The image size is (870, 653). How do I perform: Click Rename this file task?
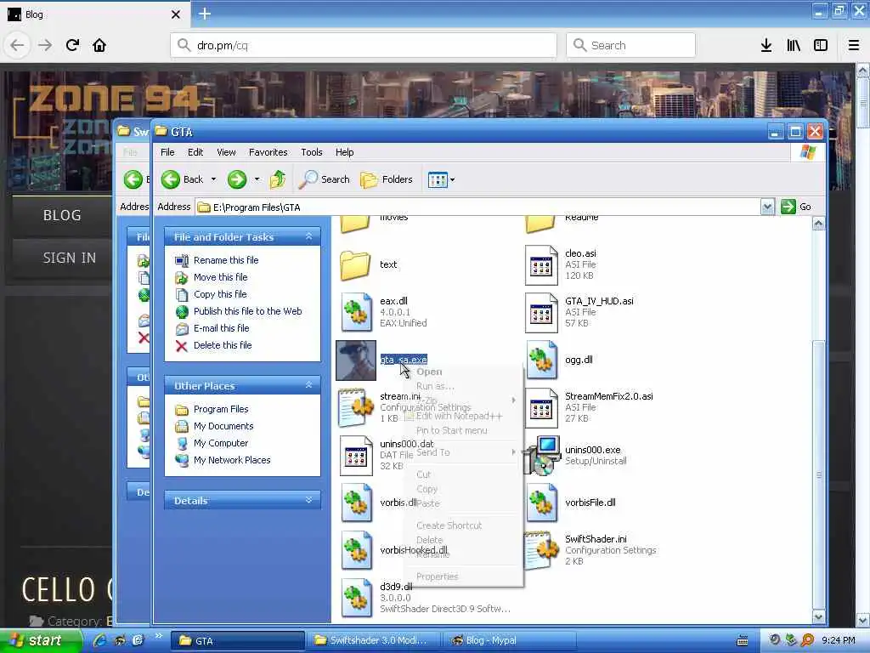point(226,260)
